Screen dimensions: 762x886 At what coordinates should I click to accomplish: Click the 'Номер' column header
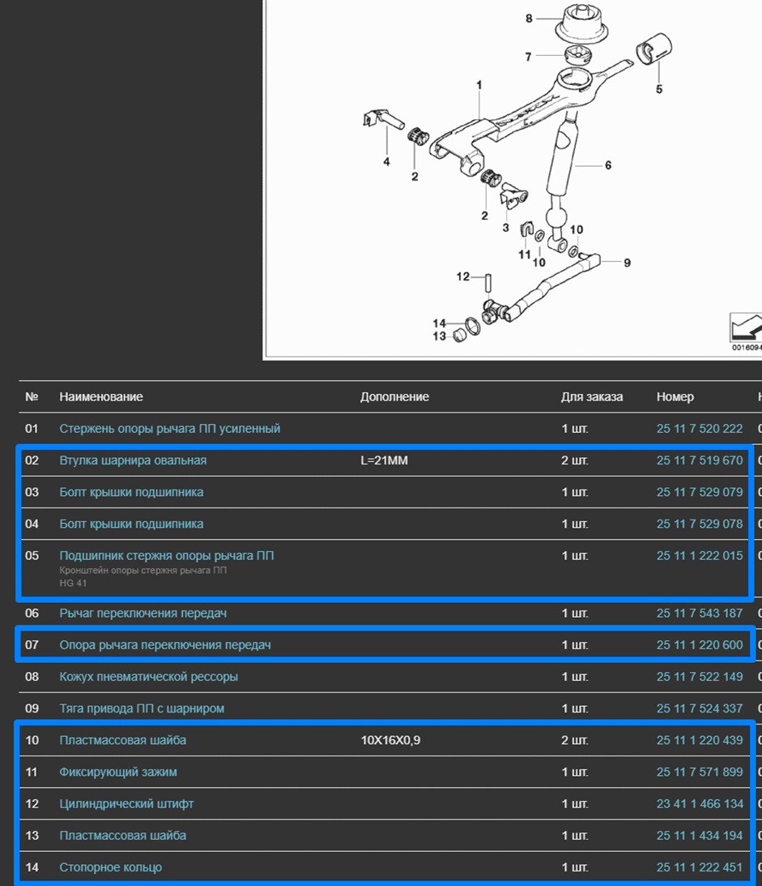coord(675,396)
